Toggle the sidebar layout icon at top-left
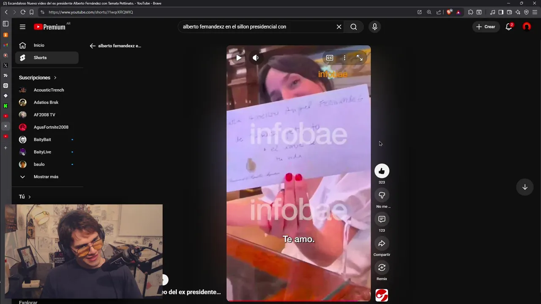 [x=5, y=24]
